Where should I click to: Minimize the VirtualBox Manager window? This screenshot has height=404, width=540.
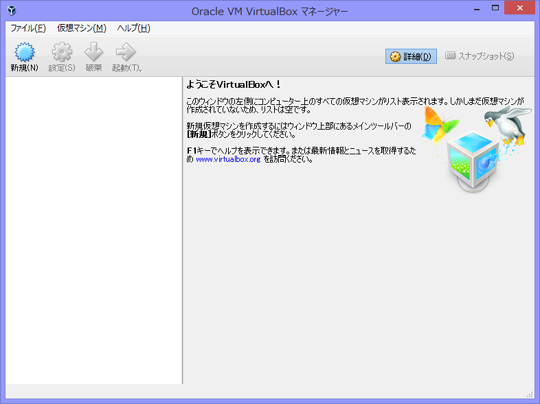coord(477,8)
